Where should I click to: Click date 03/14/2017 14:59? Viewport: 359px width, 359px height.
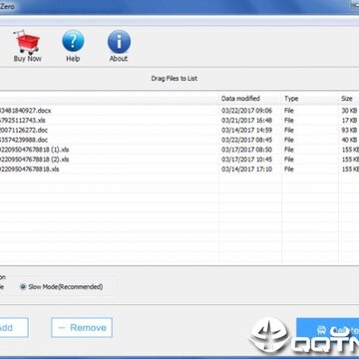tap(246, 130)
